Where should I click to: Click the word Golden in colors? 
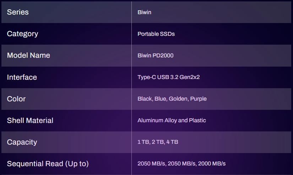pyautogui.click(x=179, y=99)
